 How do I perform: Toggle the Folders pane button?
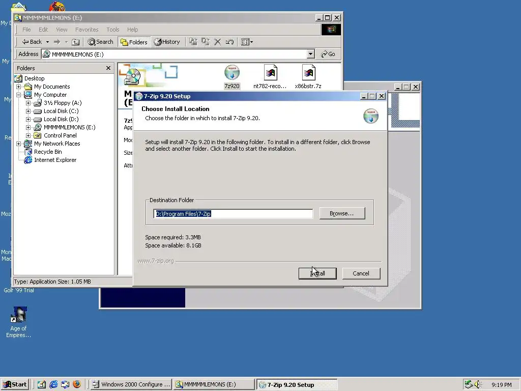(134, 42)
